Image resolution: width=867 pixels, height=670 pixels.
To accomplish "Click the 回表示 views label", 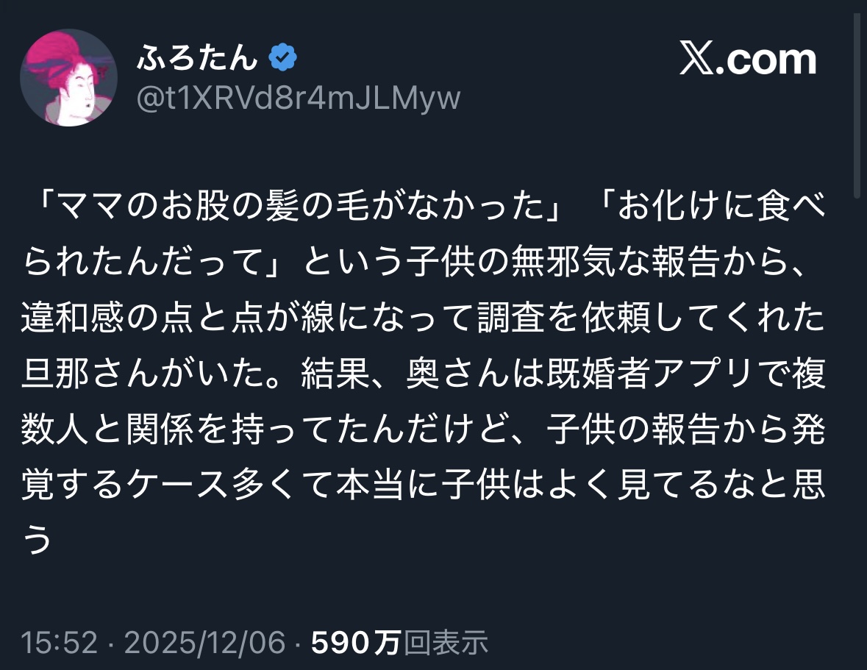I will pos(446,643).
